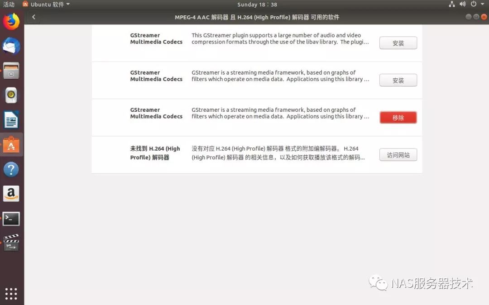Click the power icon in top bar
Screen dimensions: 489x305
(474, 5)
